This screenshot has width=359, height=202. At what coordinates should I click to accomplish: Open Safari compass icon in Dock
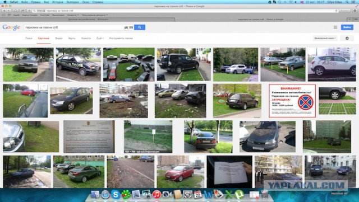click(x=105, y=195)
